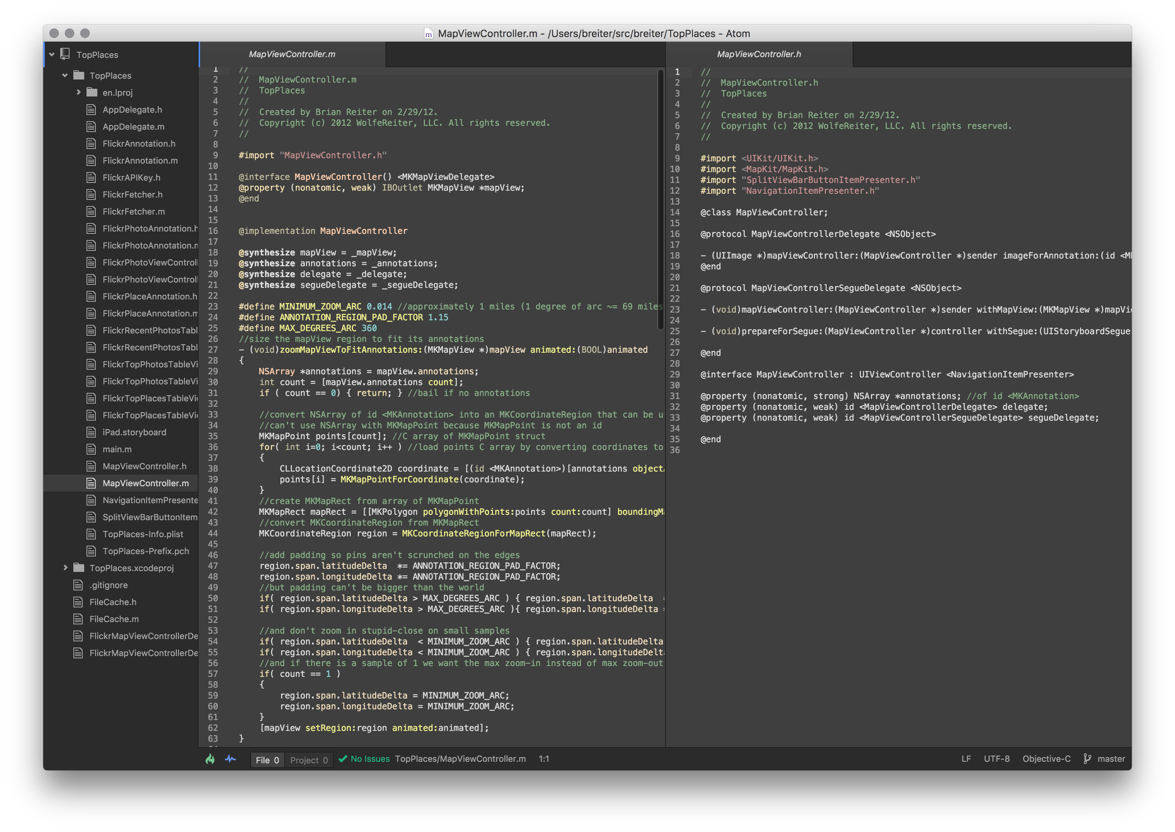The image size is (1175, 832).
Task: Expand the en.lproj folder
Action: click(78, 92)
